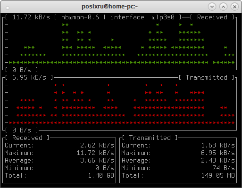Screen dimensions: 242x188
Task: Click the Transmitted statistics panel title
Action: click(x=150, y=138)
